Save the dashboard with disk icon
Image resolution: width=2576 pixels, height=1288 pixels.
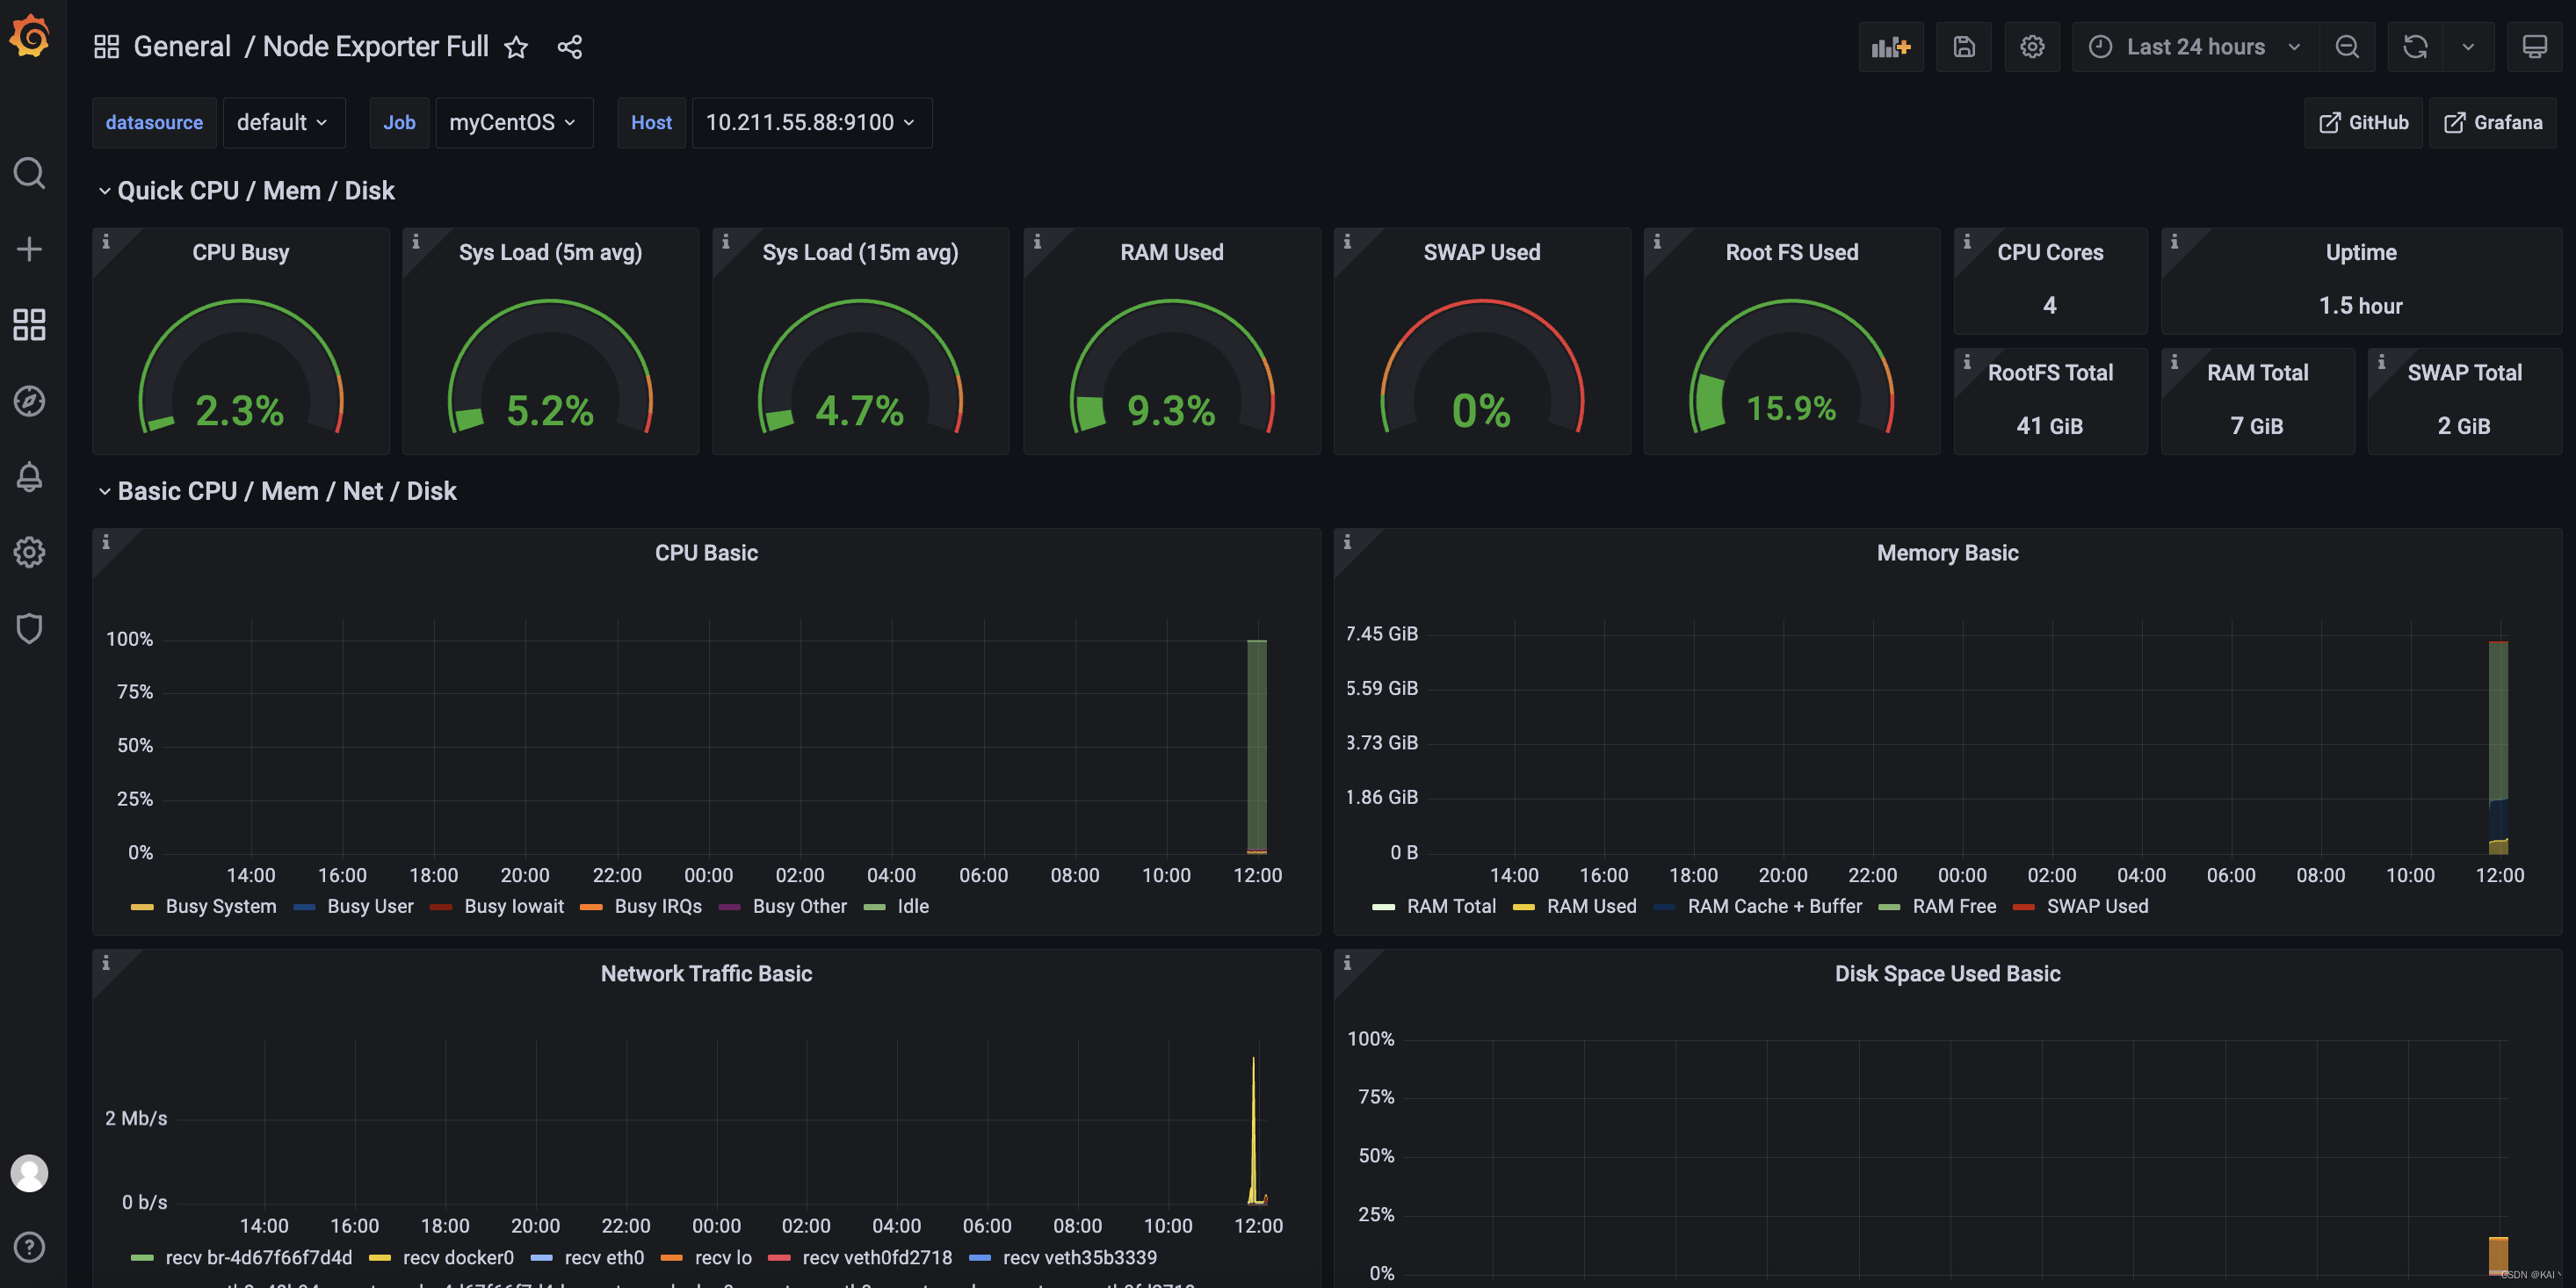pyautogui.click(x=1964, y=47)
